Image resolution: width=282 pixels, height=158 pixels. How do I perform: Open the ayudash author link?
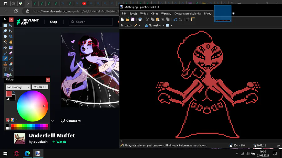point(40,142)
